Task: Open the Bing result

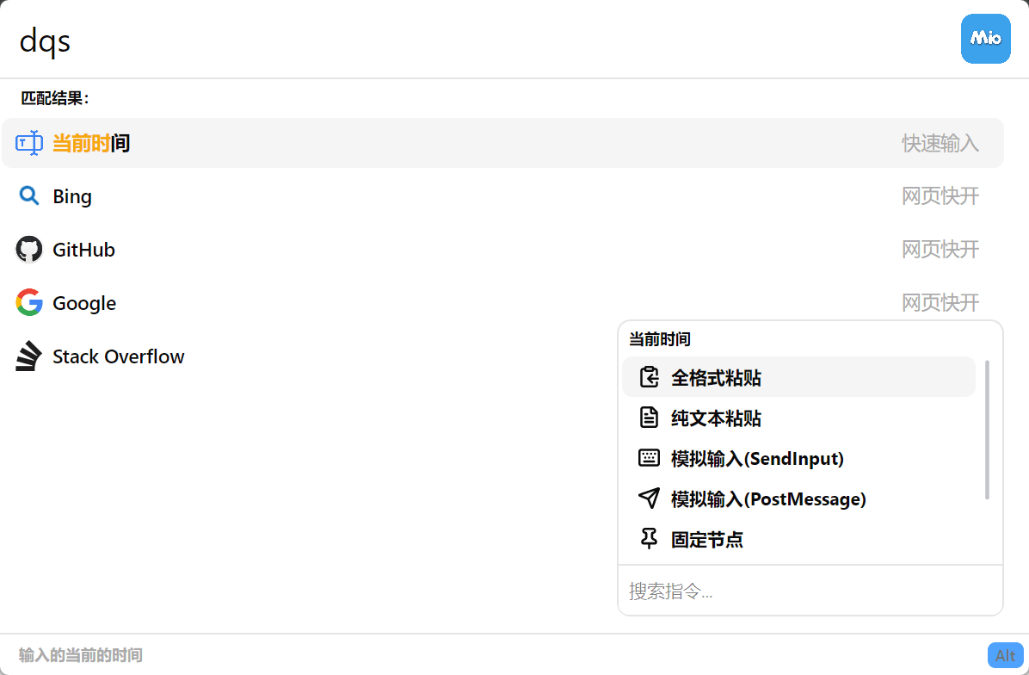Action: 502,196
